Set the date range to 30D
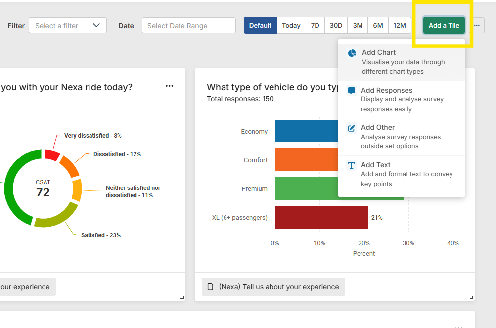Screen dimensions: 496x328 click(x=336, y=25)
